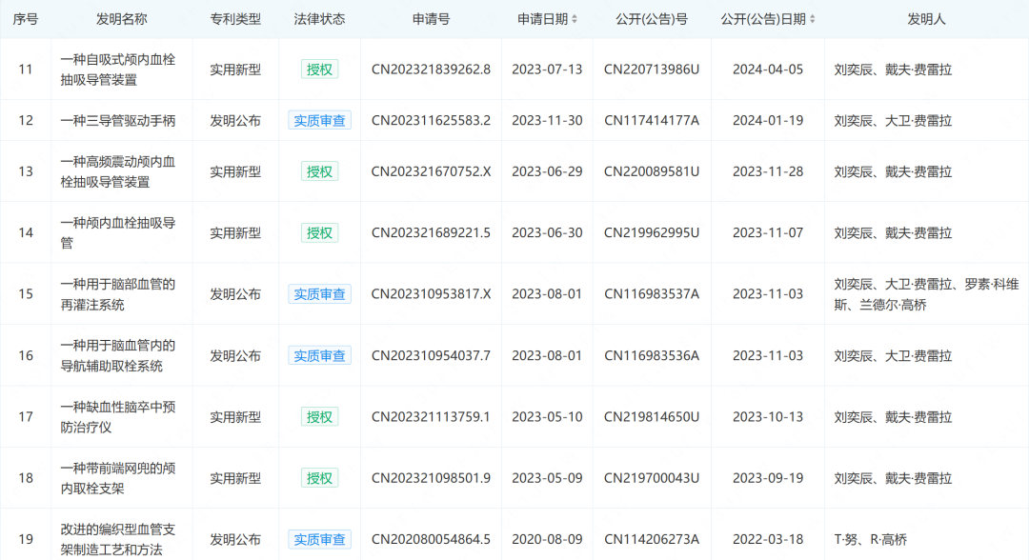Click application number CN202321113759.1
The height and width of the screenshot is (560, 1029).
pyautogui.click(x=431, y=416)
